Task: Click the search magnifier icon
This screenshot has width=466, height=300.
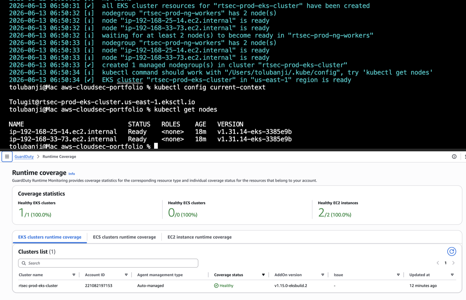Action: (24, 263)
